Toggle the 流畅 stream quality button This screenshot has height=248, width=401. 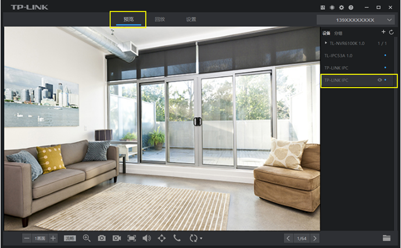(x=70, y=238)
